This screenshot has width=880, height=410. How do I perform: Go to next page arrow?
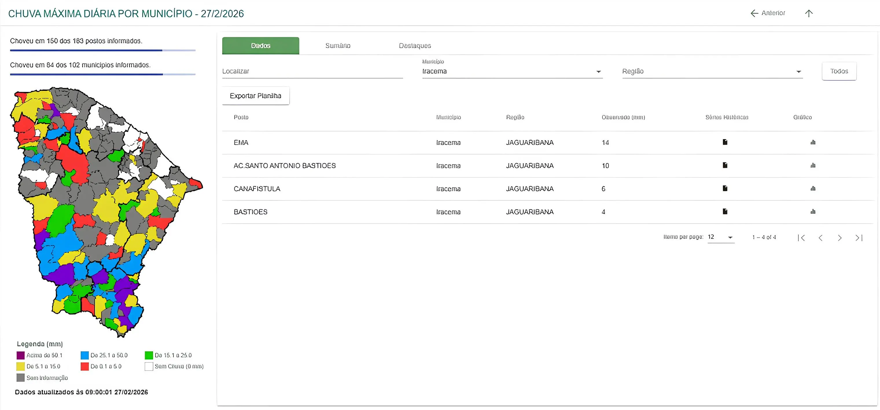coord(840,238)
